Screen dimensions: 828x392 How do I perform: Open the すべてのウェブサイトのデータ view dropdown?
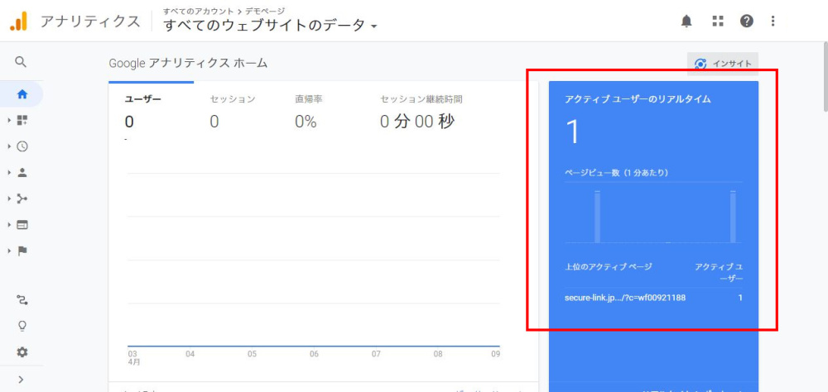270,26
